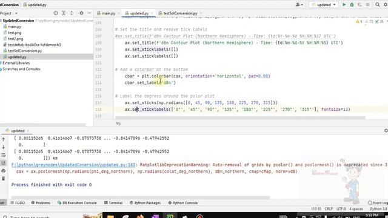Open the 'updated' run configuration dropdown
The width and height of the screenshot is (388, 218).
click(324, 5)
